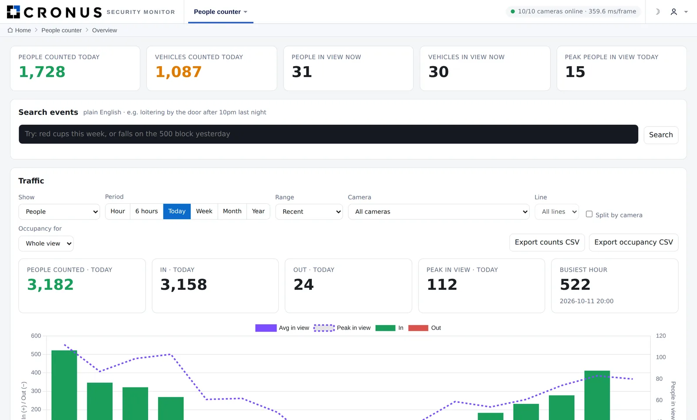Click Vehicles in view now value 30
Image resolution: width=697 pixels, height=420 pixels.
point(438,72)
